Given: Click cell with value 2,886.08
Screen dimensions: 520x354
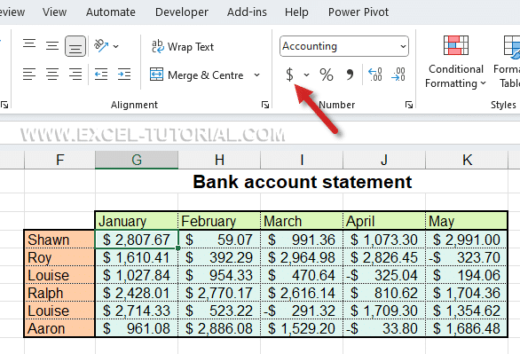Looking at the screenshot, I should pyautogui.click(x=219, y=328).
